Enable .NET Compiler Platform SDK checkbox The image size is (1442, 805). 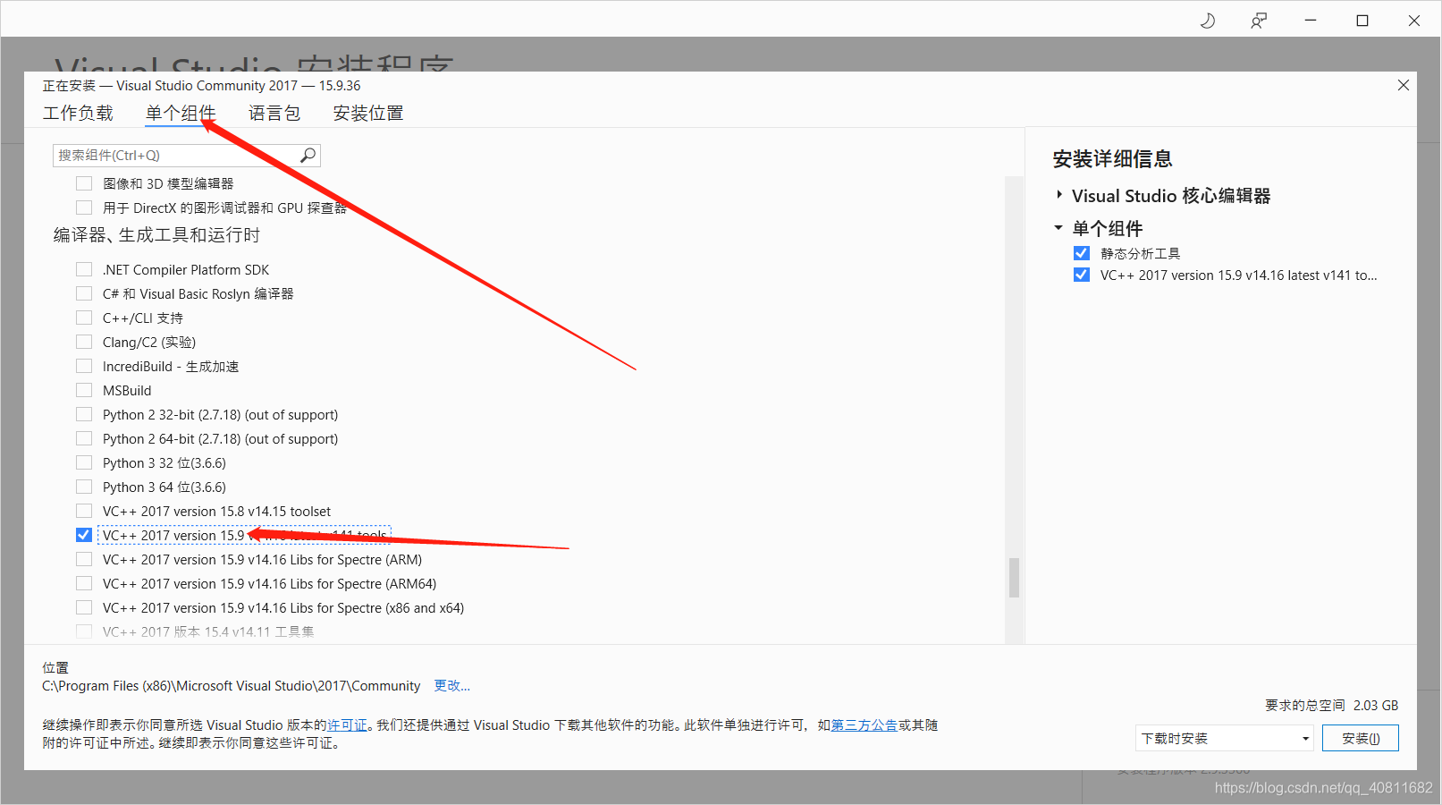point(84,269)
